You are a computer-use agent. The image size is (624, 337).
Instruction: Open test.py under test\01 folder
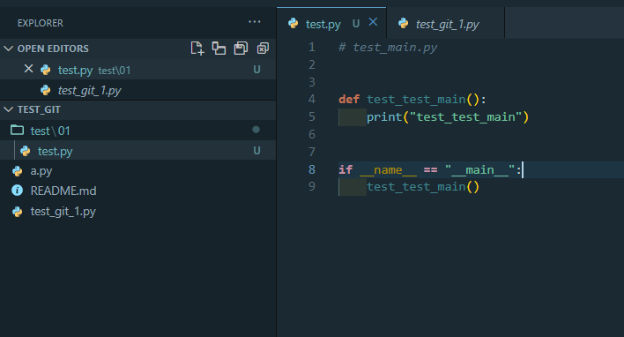click(x=137, y=151)
